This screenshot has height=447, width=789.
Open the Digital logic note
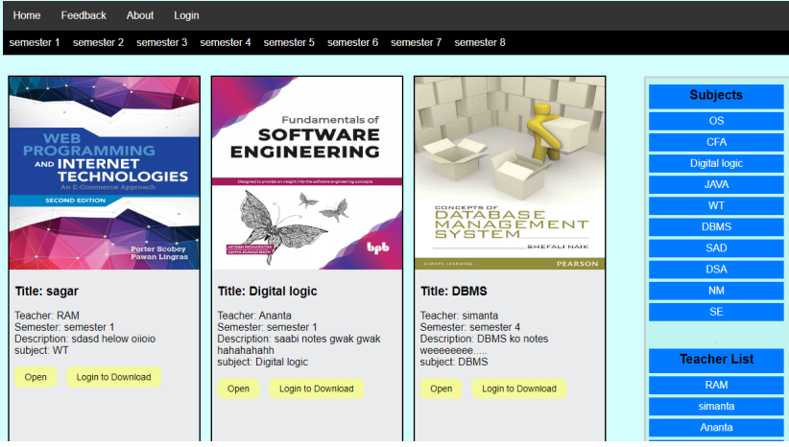(238, 388)
